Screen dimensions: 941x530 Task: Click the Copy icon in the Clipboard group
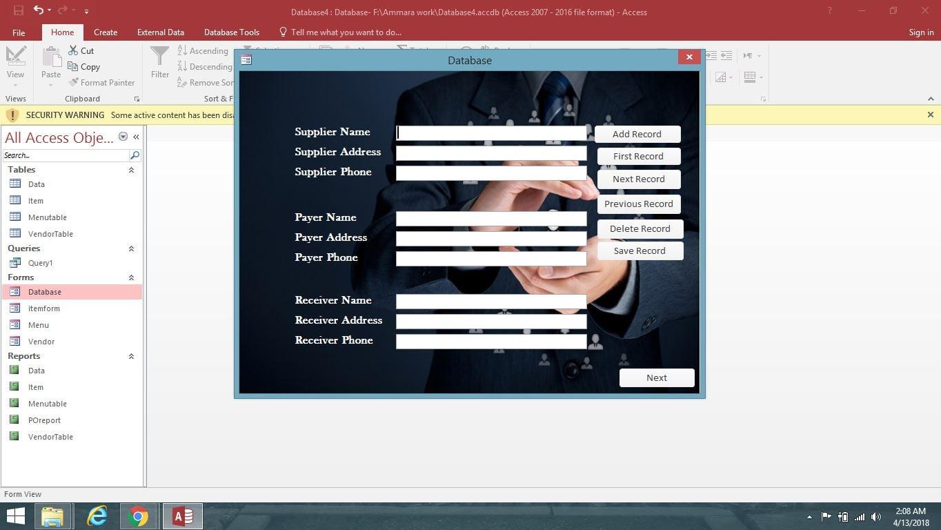click(84, 66)
